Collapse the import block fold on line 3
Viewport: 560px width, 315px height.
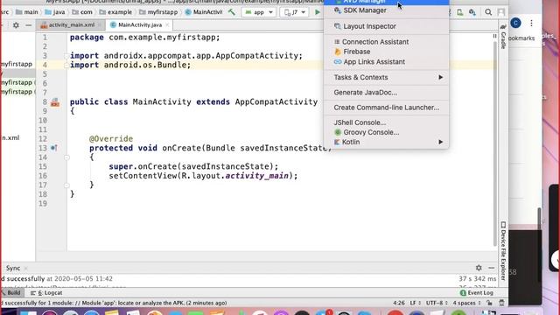66,56
